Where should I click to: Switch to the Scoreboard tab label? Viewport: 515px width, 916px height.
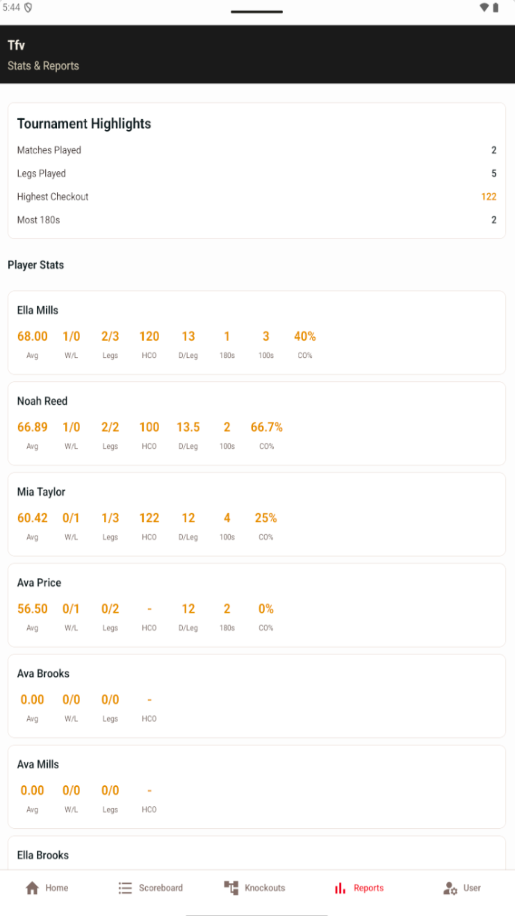(x=161, y=888)
